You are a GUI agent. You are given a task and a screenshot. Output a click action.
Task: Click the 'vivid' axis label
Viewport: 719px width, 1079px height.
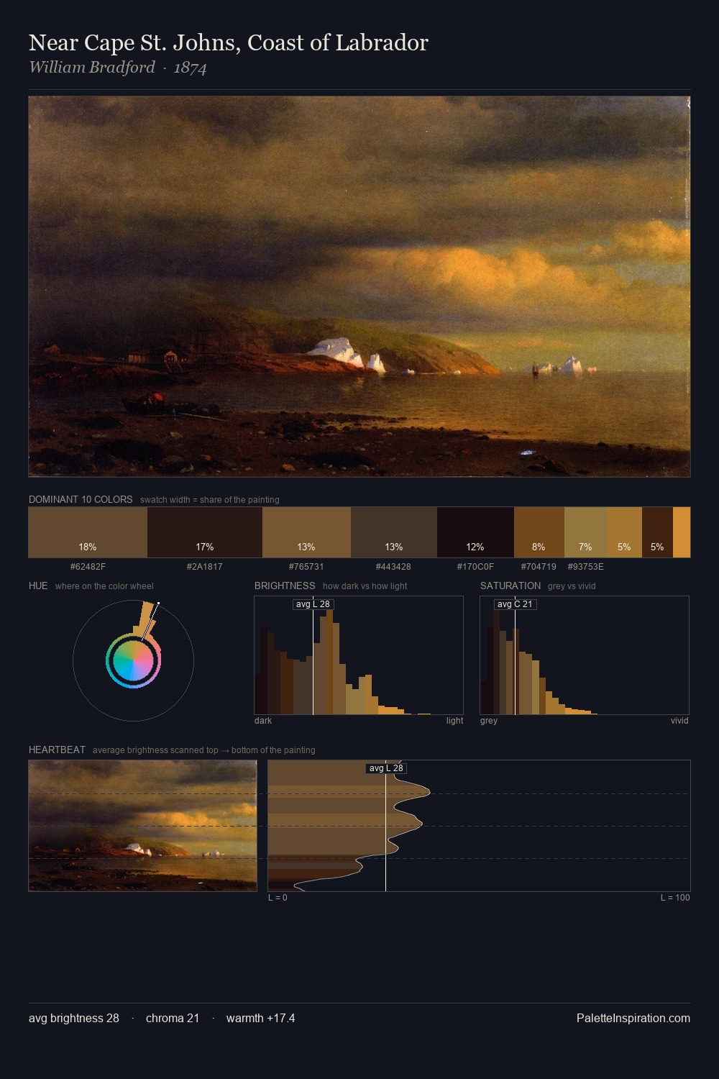(x=679, y=721)
